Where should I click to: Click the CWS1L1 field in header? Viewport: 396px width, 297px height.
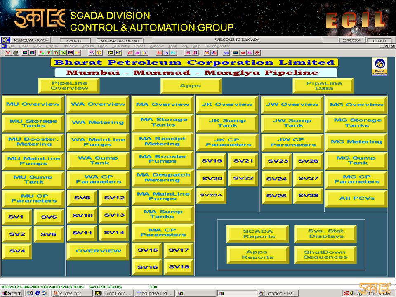click(75, 40)
